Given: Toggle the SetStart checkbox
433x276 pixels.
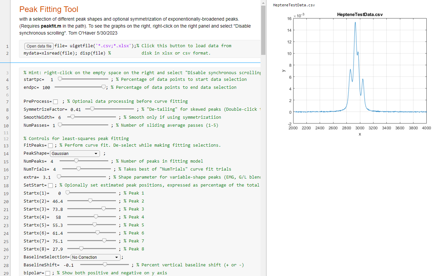Looking at the screenshot, I should point(50,186).
